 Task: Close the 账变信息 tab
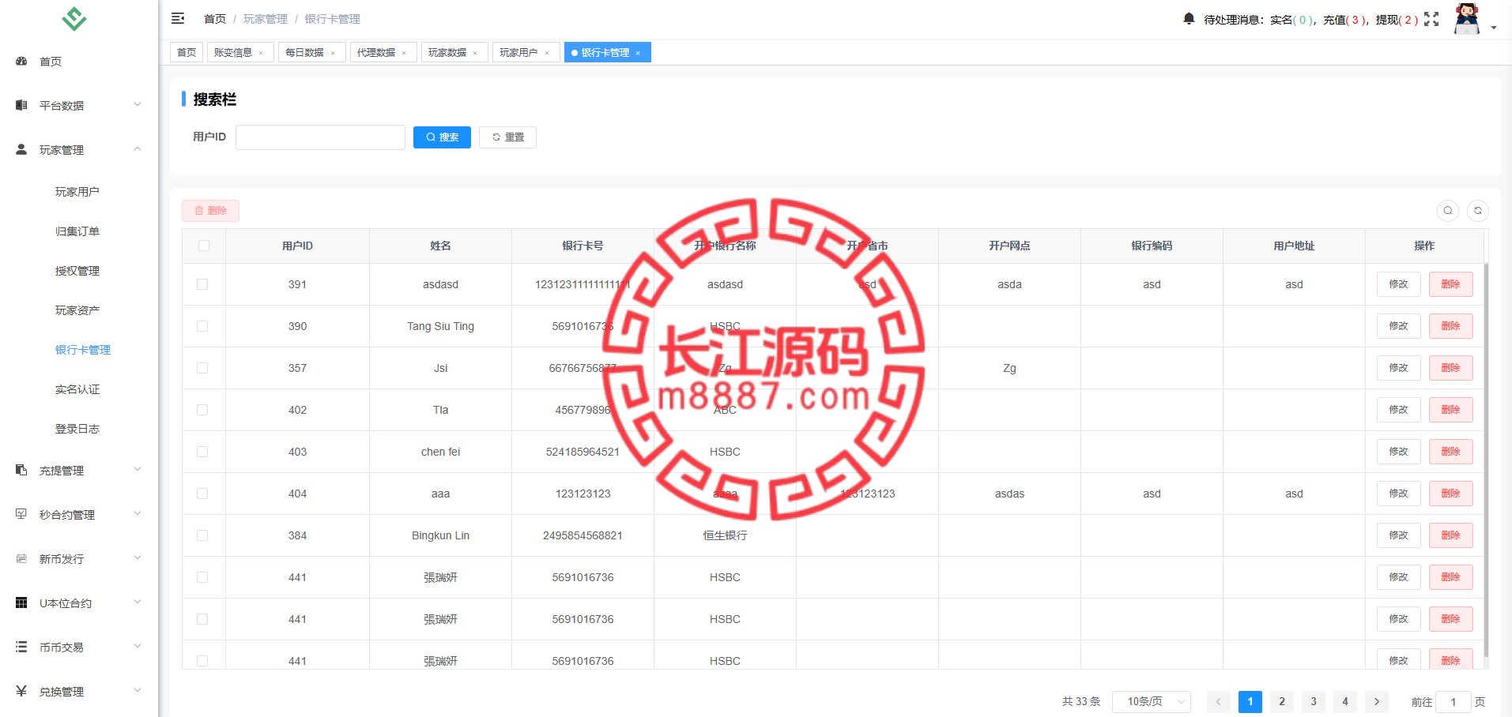(x=261, y=53)
